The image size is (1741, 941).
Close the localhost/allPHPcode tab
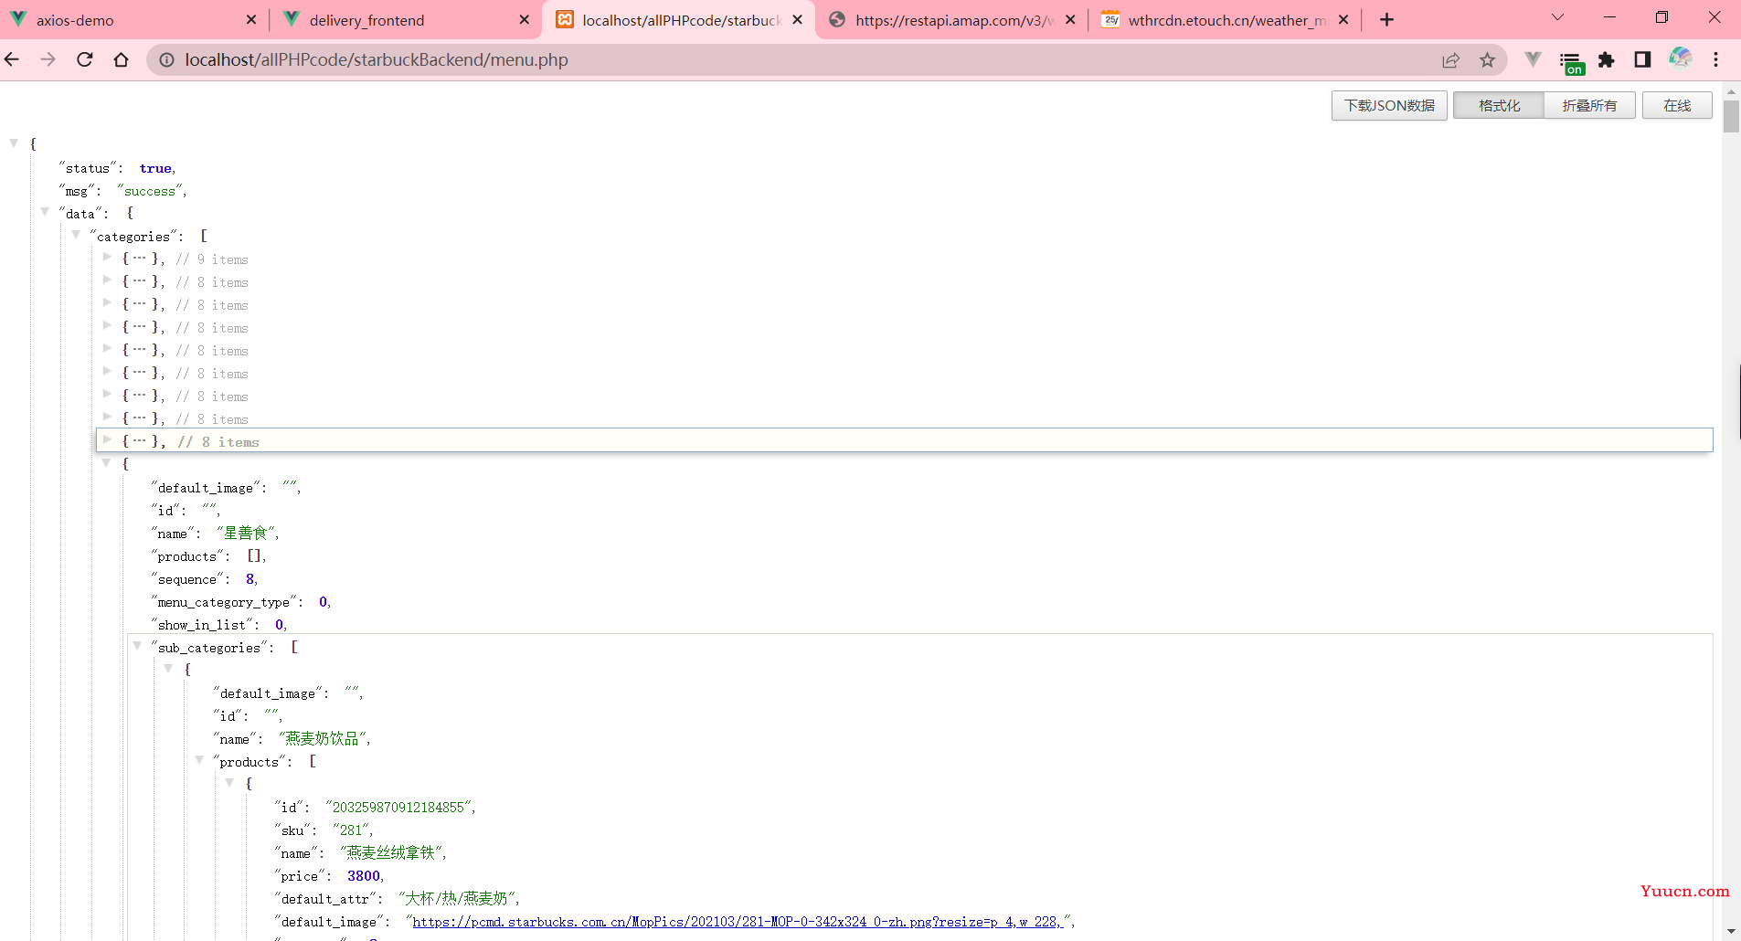(x=797, y=19)
